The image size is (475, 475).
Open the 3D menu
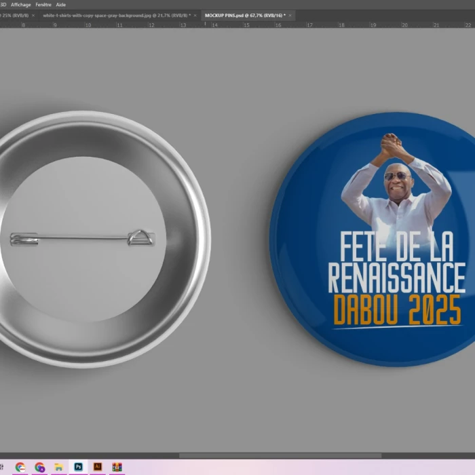(x=3, y=4)
